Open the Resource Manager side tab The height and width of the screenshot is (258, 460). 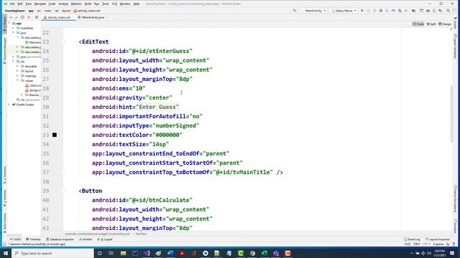(4, 51)
